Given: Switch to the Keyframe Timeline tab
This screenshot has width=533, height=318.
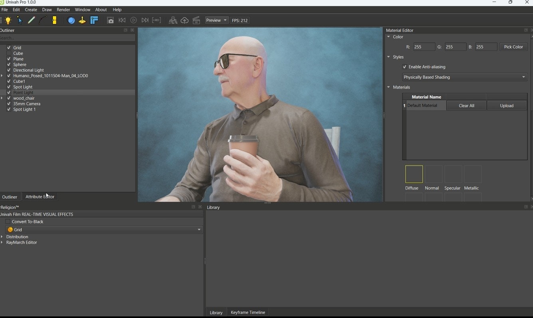Looking at the screenshot, I should (248, 312).
